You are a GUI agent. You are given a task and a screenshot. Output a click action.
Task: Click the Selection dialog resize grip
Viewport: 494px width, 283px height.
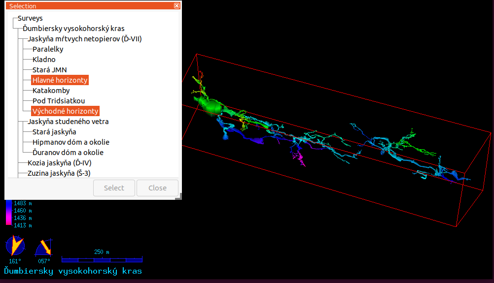point(178,196)
